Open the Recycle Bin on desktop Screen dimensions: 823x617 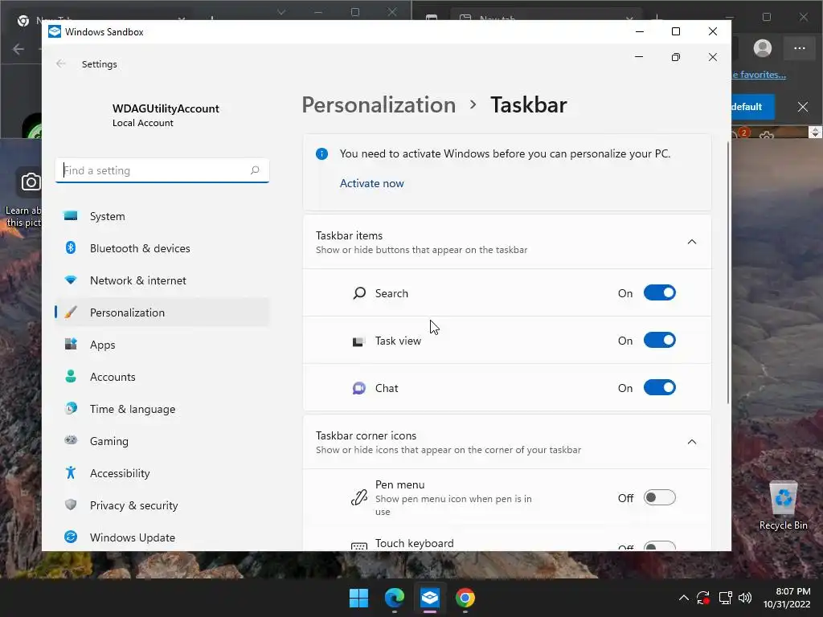(x=783, y=506)
